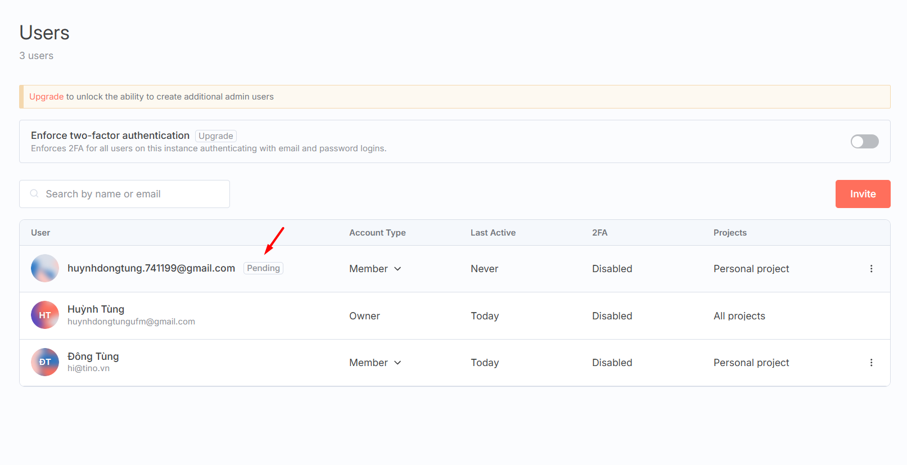
Task: Click the Last Active column header
Action: click(x=493, y=233)
